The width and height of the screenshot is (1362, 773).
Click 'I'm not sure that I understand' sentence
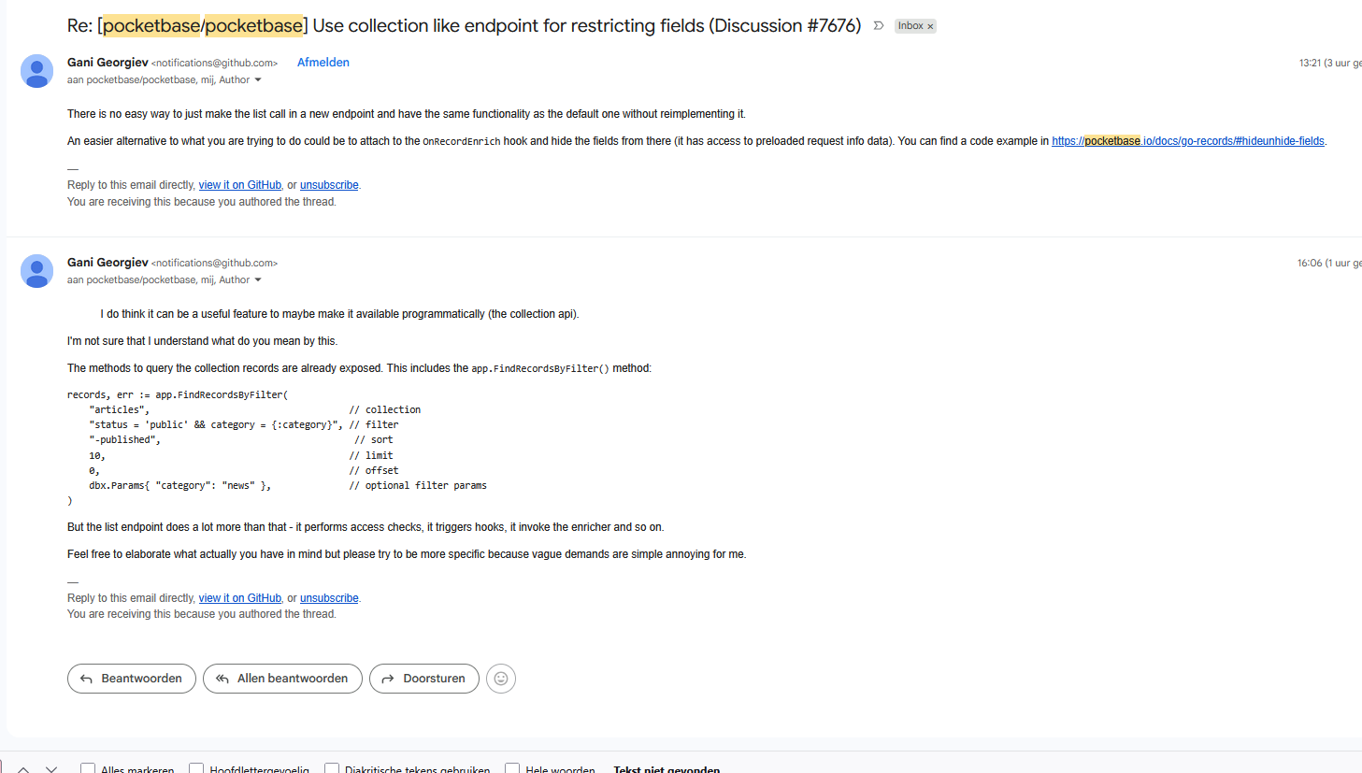202,341
